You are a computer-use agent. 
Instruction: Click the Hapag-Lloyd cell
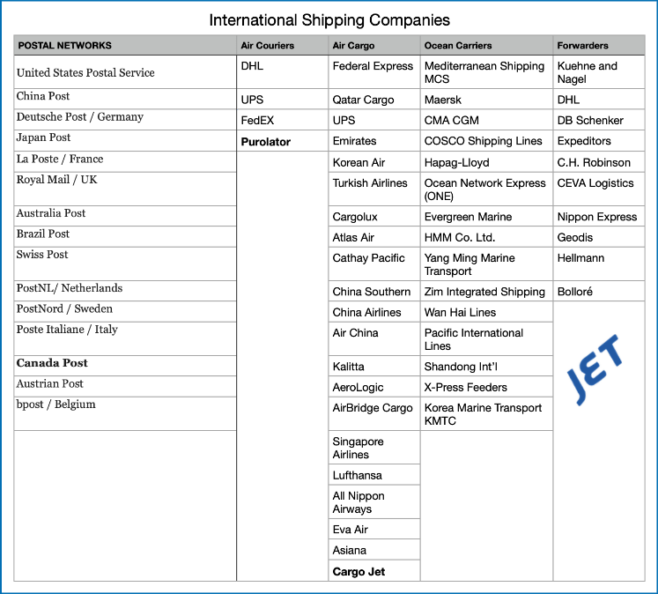[456, 163]
